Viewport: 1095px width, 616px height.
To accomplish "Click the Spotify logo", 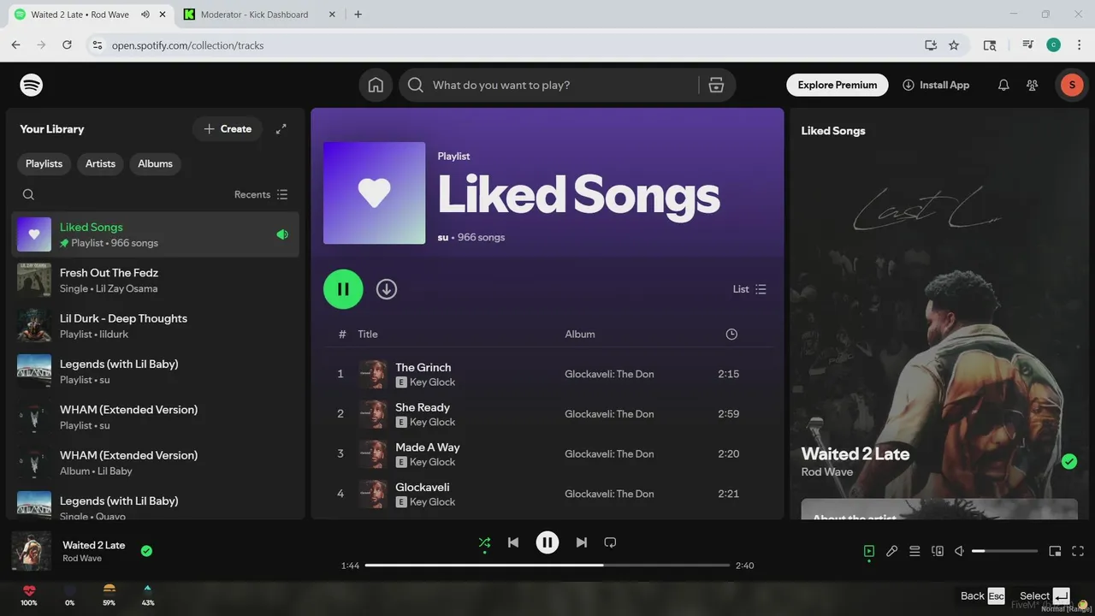I will 32,85.
